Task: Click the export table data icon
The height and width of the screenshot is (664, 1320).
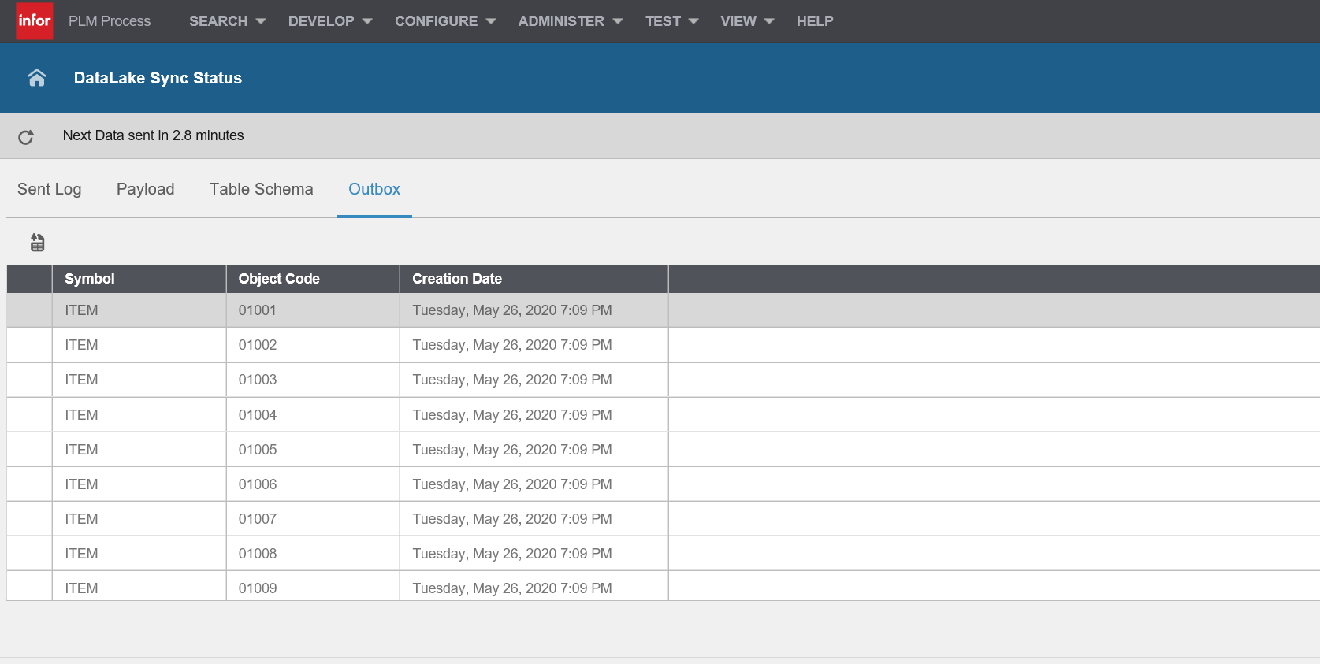Action: [37, 243]
